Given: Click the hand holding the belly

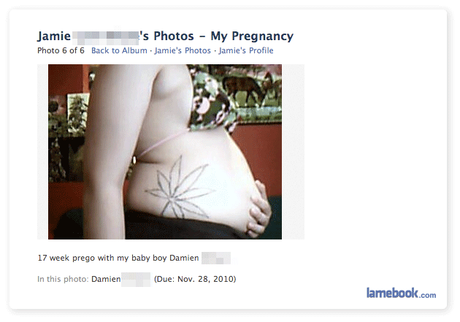Looking at the screenshot, I should 260,209.
